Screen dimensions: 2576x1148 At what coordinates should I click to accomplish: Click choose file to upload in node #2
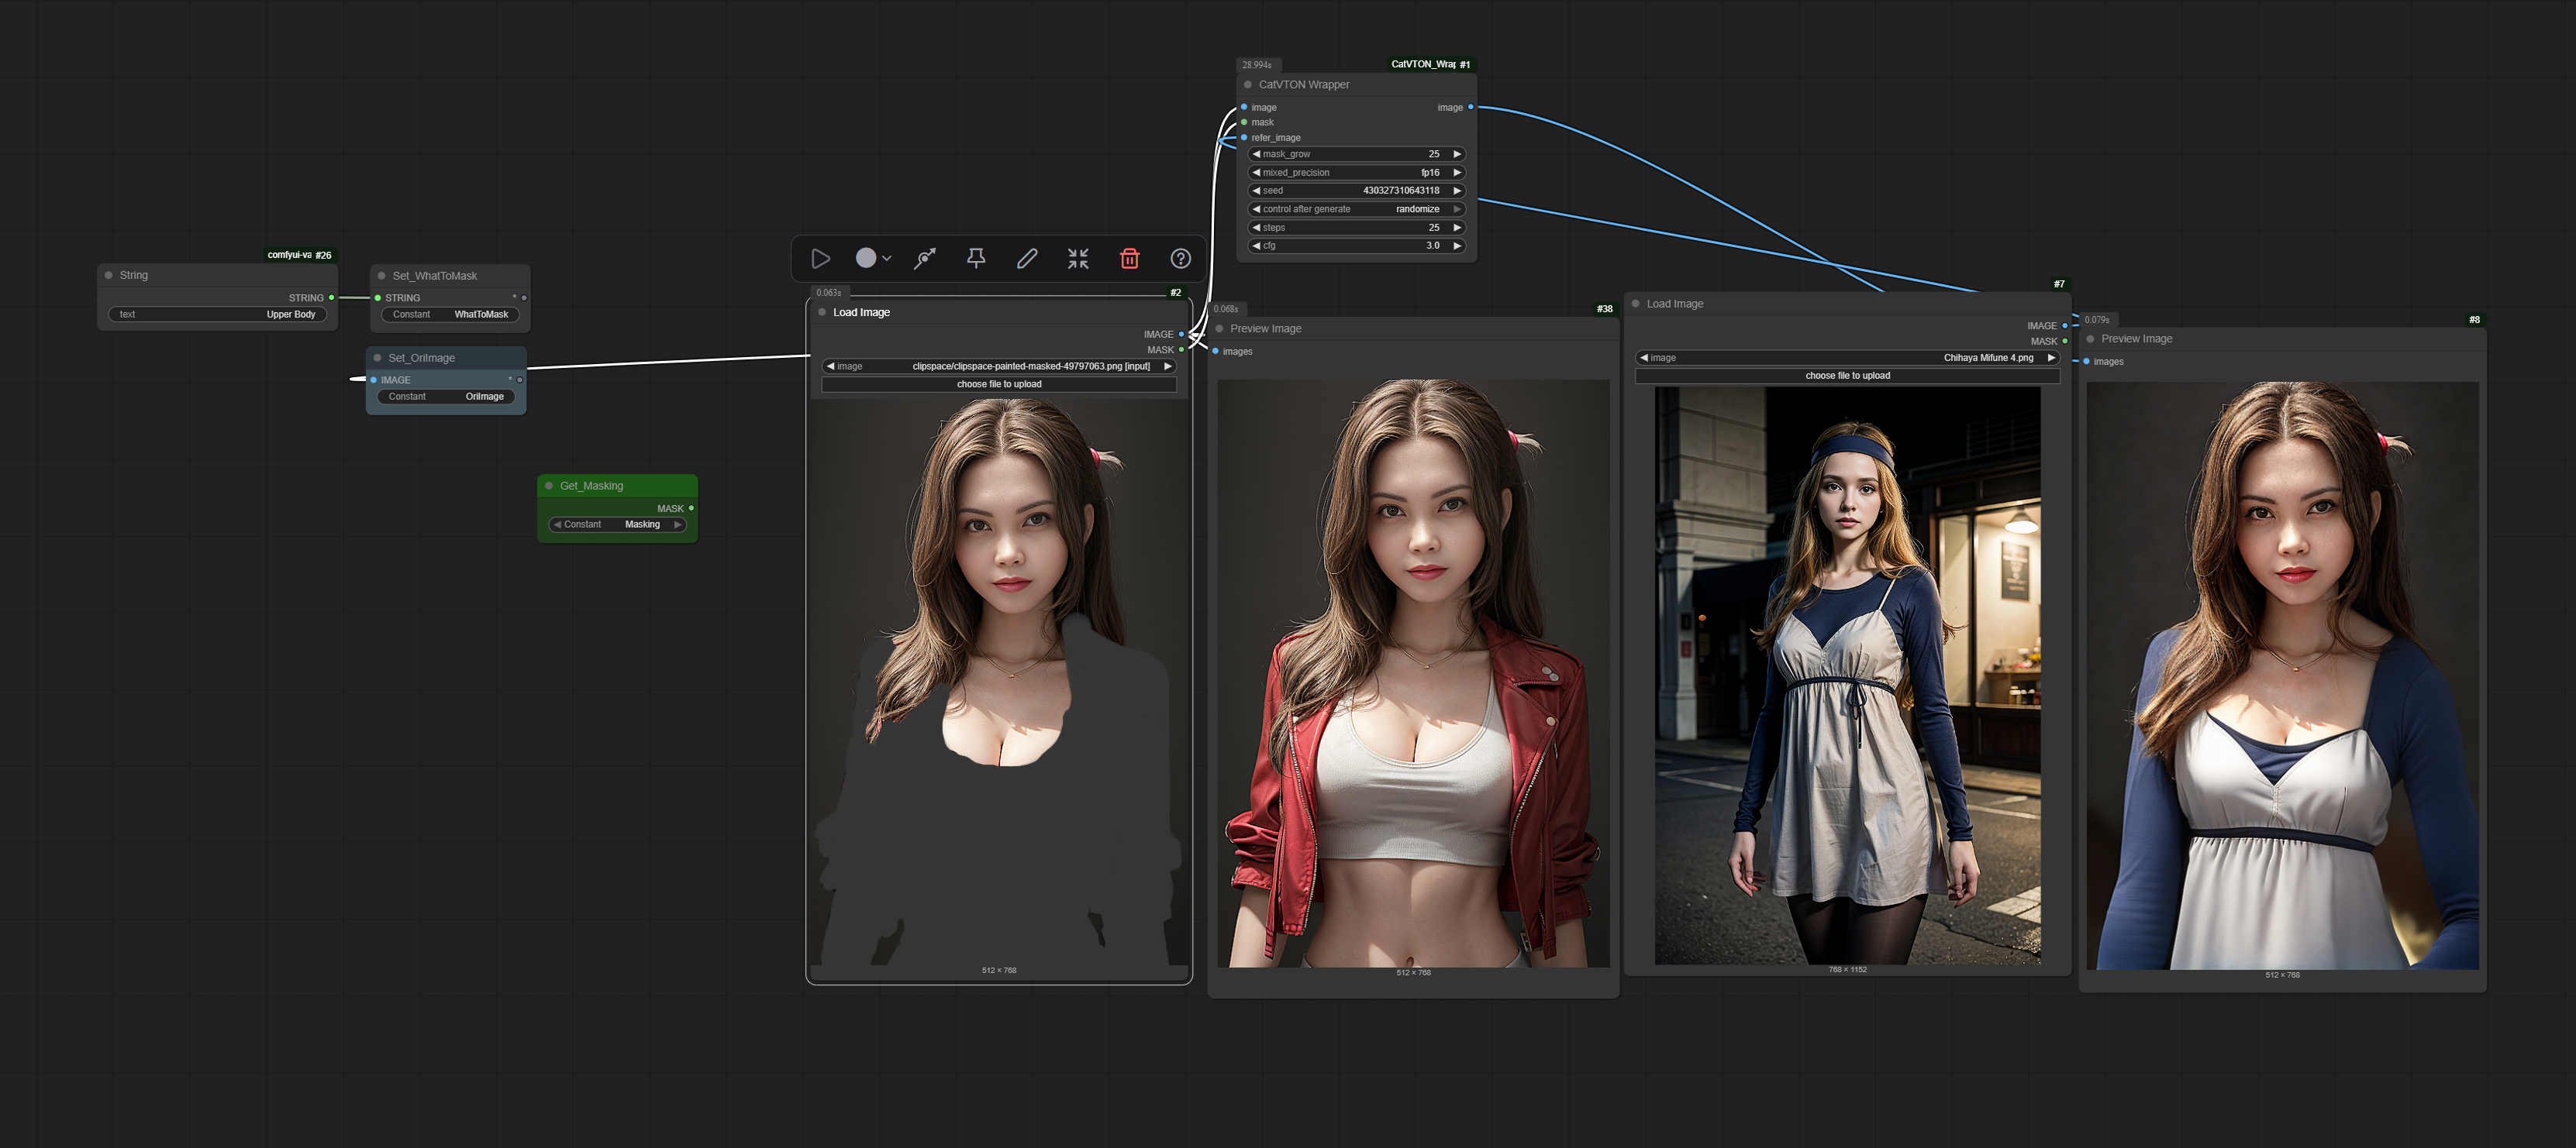998,385
